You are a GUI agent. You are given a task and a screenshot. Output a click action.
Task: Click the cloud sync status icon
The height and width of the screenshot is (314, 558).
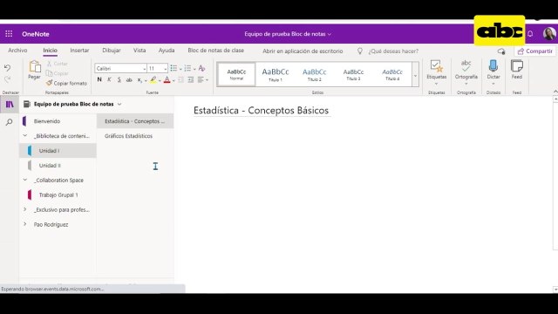[501, 51]
